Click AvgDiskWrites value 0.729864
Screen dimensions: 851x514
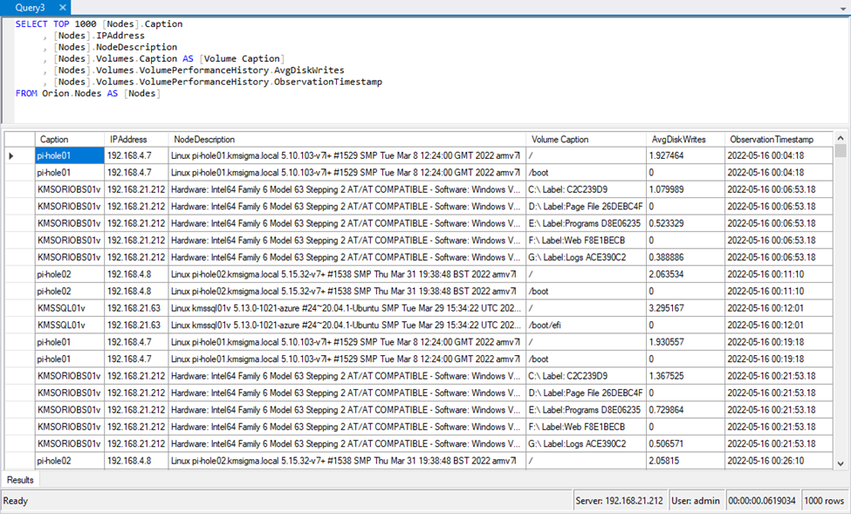coord(685,410)
